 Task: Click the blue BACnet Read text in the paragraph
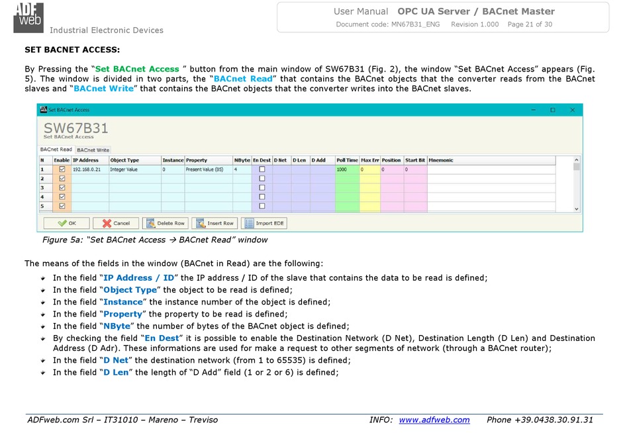[243, 79]
